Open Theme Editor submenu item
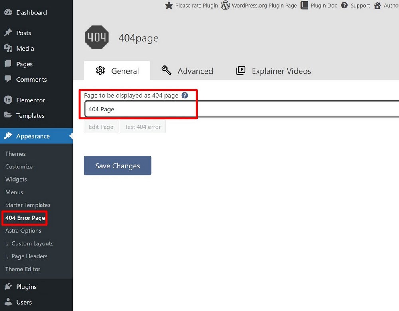Image resolution: width=399 pixels, height=311 pixels. click(23, 269)
